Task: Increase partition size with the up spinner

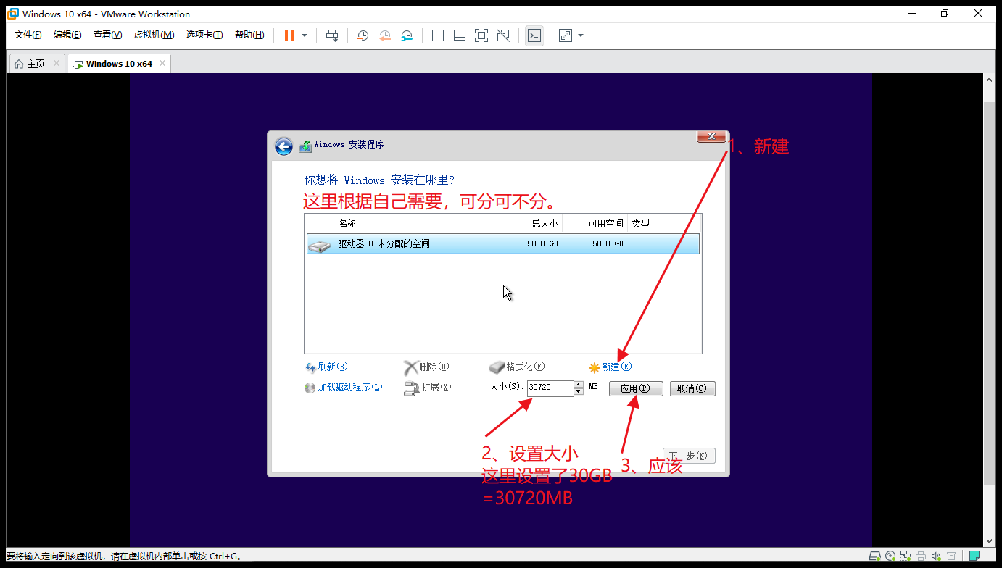Action: [x=579, y=384]
